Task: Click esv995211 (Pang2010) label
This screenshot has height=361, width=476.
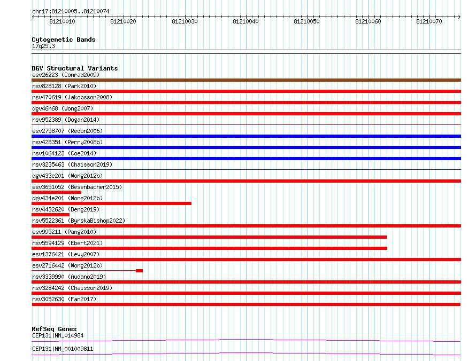Action: point(64,232)
